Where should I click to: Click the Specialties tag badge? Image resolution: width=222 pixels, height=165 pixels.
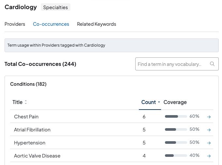point(55,7)
